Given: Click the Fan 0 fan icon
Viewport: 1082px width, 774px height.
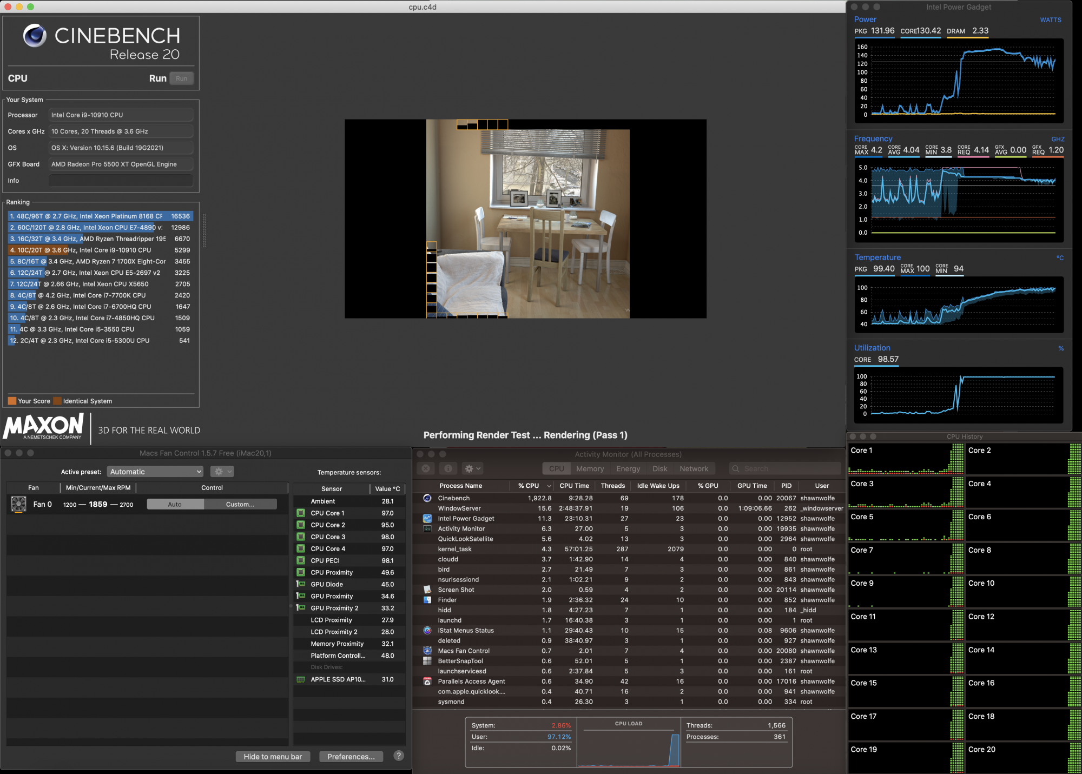Looking at the screenshot, I should [18, 504].
